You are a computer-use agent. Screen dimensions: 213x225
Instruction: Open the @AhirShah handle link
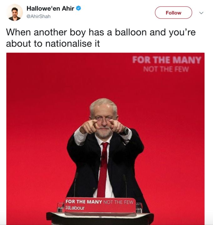(39, 16)
